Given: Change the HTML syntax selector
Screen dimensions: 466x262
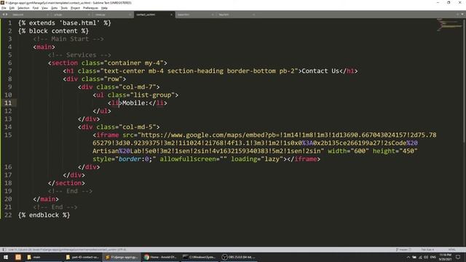Looking at the screenshot, I should (451, 250).
